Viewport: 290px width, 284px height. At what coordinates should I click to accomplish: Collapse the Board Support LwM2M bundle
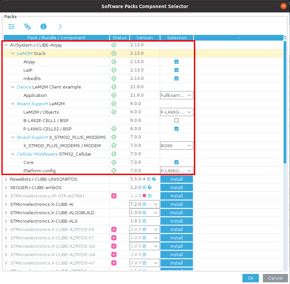(13, 104)
